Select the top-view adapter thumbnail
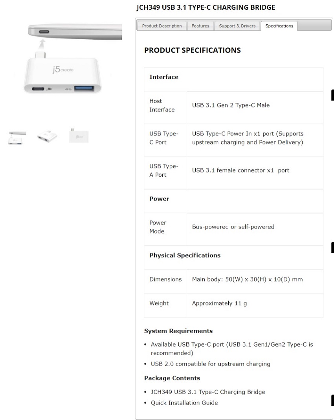The width and height of the screenshot is (334, 420). [79, 136]
